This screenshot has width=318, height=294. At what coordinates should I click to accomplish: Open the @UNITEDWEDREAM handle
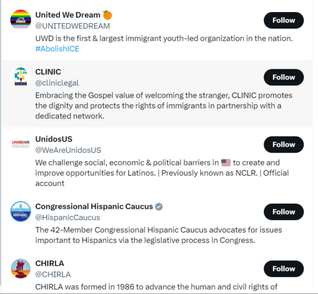tap(73, 26)
